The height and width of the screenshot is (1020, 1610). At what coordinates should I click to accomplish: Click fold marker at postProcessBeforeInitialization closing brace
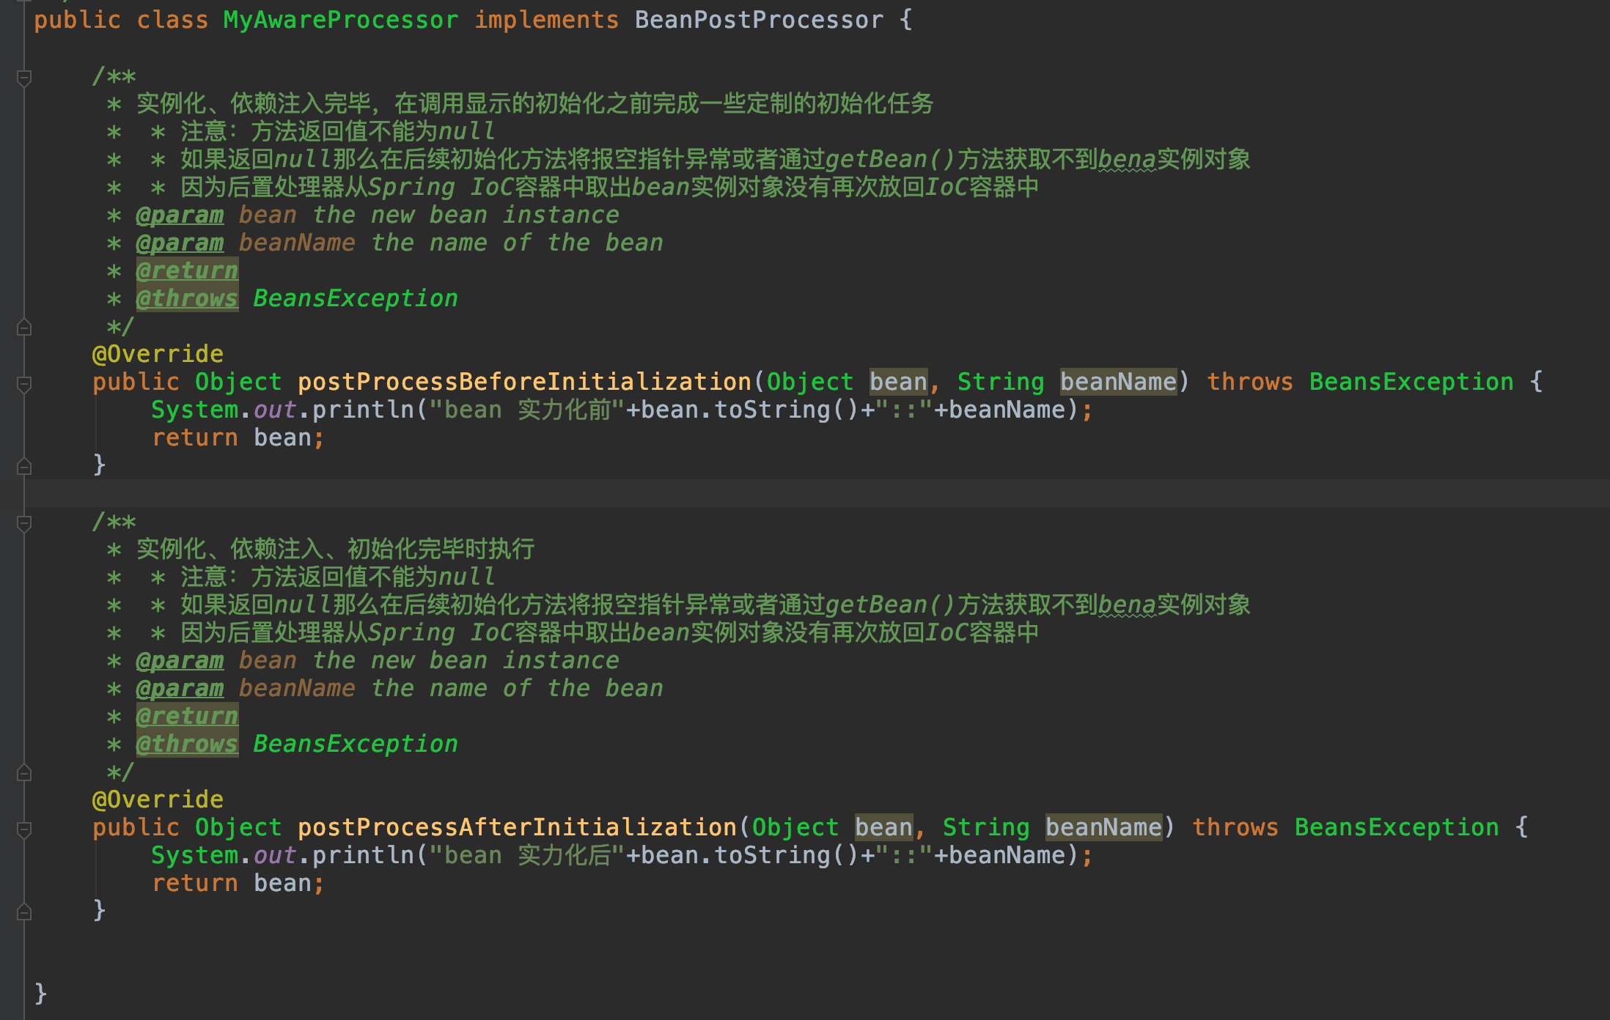(x=23, y=466)
